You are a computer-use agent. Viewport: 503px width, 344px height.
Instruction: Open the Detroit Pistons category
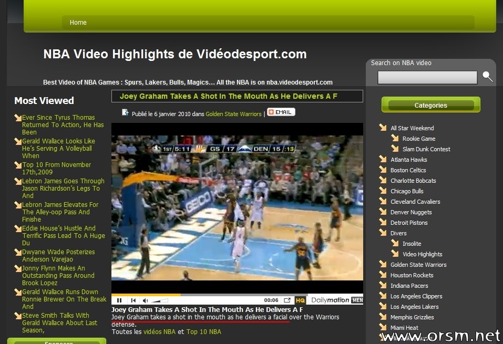pos(409,223)
